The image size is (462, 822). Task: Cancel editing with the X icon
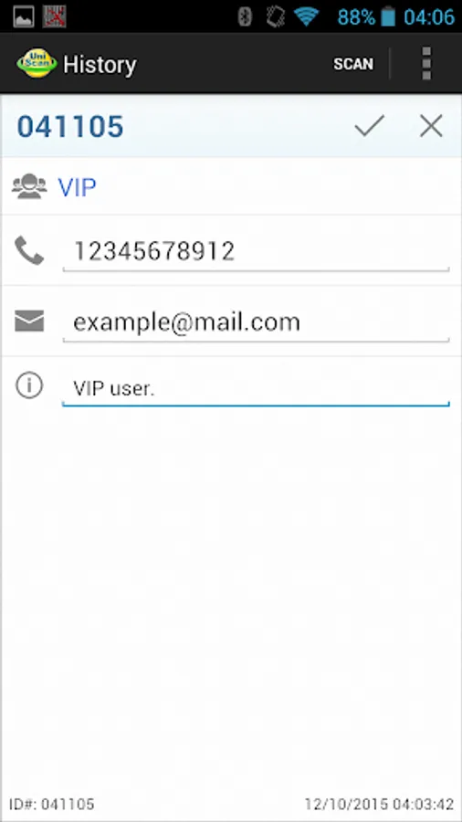pyautogui.click(x=431, y=126)
